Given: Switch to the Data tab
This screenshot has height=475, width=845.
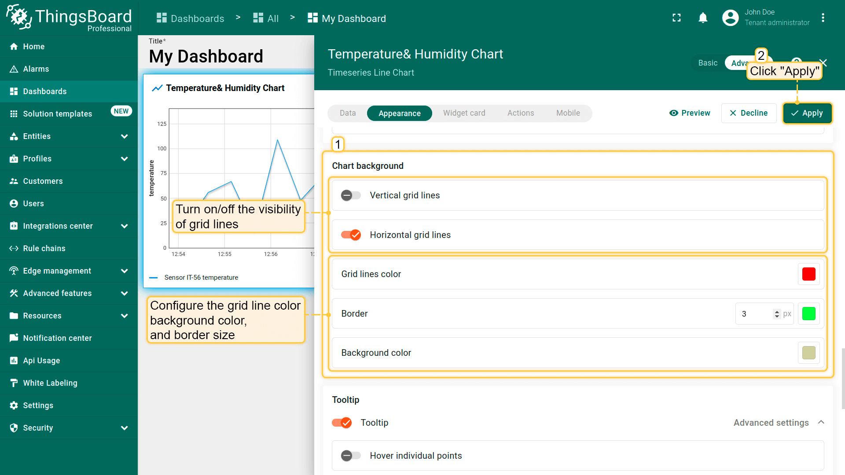Looking at the screenshot, I should (x=347, y=113).
